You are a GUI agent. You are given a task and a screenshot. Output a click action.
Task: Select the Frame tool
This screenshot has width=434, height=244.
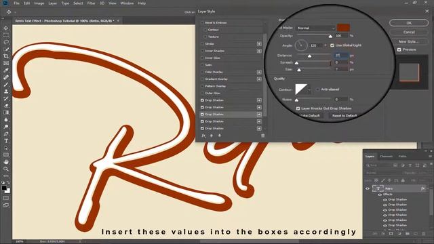6,63
